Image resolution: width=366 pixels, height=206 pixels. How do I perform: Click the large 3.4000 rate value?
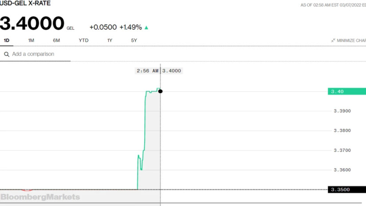tap(32, 23)
